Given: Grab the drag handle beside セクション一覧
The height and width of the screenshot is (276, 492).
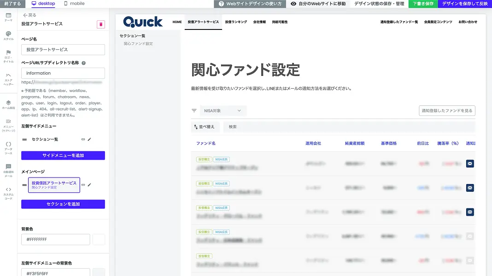Looking at the screenshot, I should pyautogui.click(x=24, y=139).
